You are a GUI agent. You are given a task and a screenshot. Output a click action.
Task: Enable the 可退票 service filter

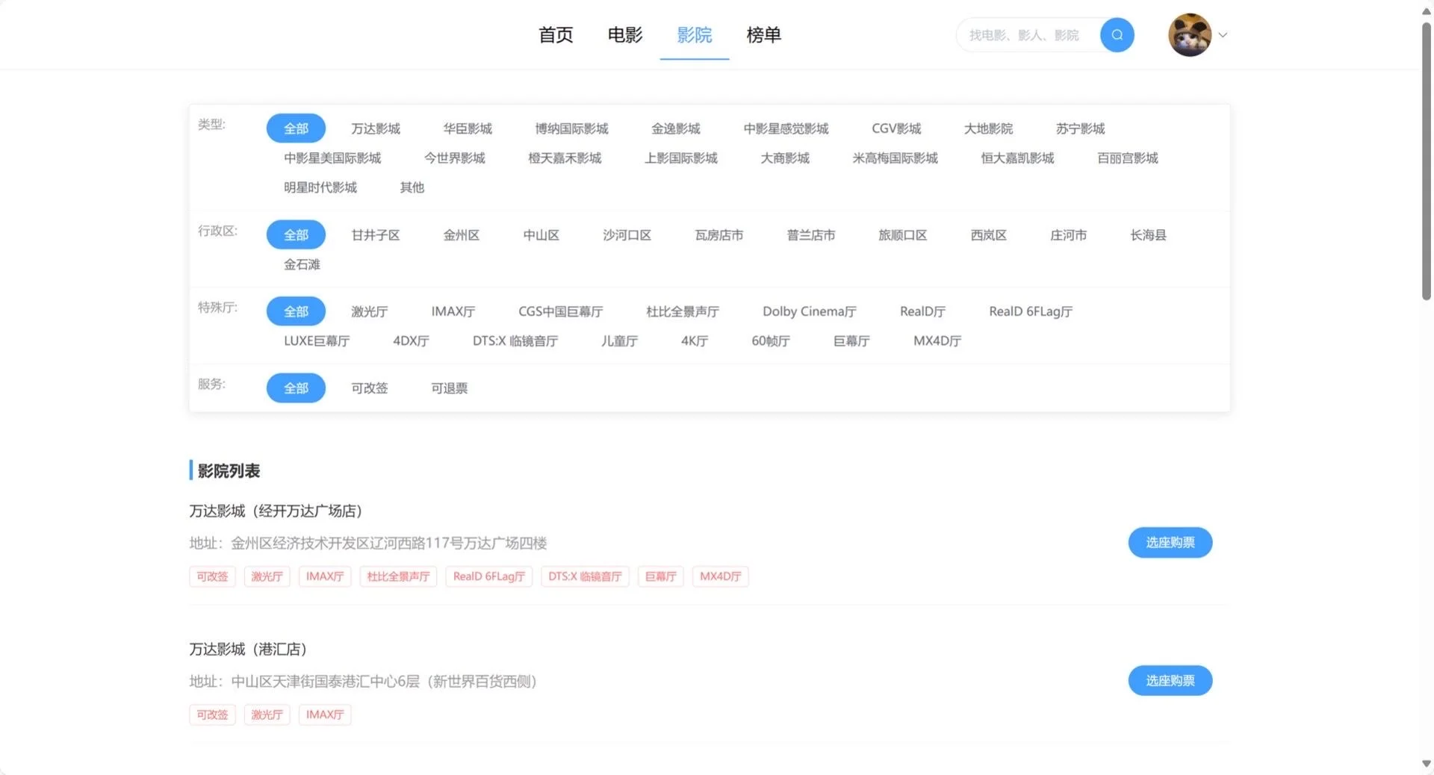pos(448,387)
